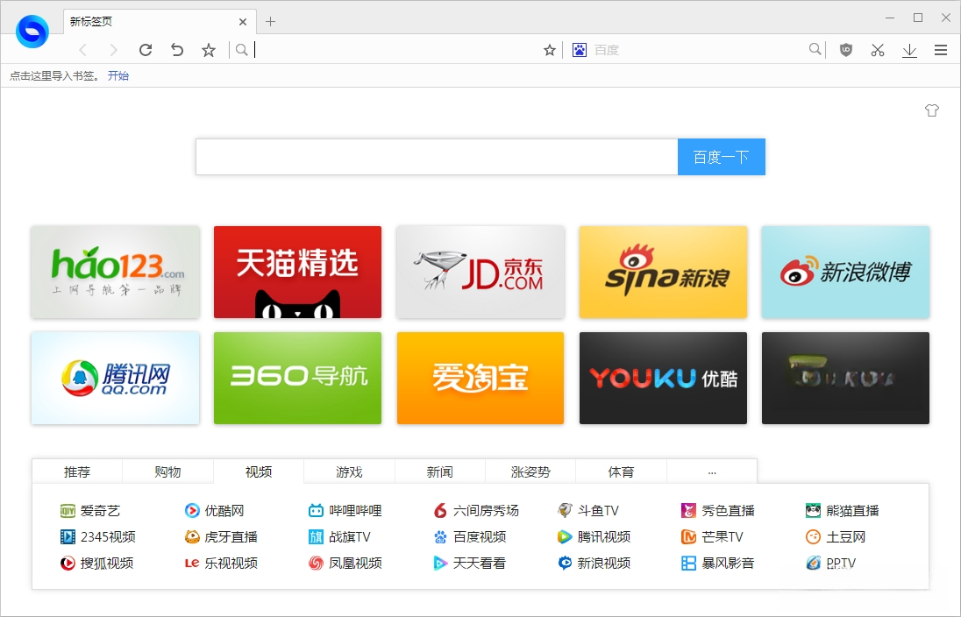Focus the address bar input
Image resolution: width=961 pixels, height=617 pixels.
point(397,50)
